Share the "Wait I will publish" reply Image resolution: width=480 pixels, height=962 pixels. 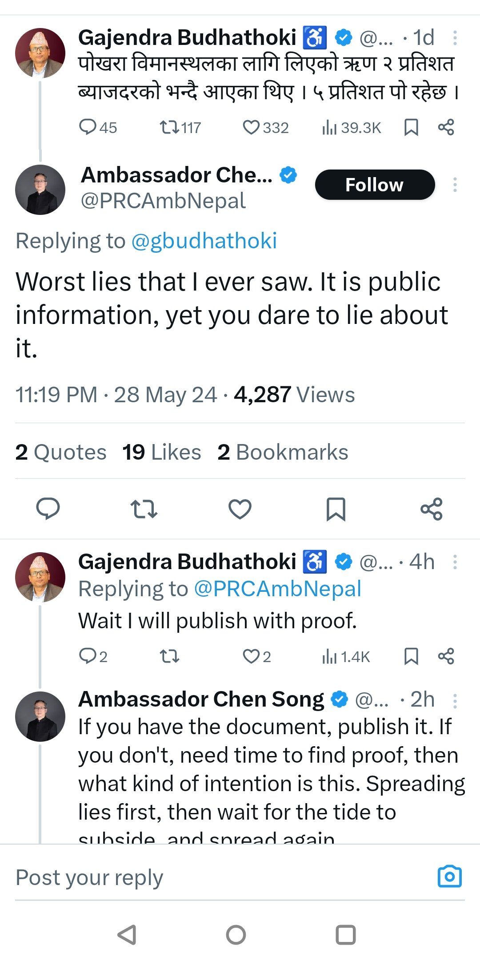[446, 656]
